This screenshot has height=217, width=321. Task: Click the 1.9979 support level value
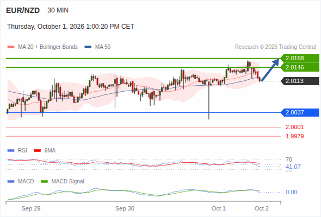point(294,136)
